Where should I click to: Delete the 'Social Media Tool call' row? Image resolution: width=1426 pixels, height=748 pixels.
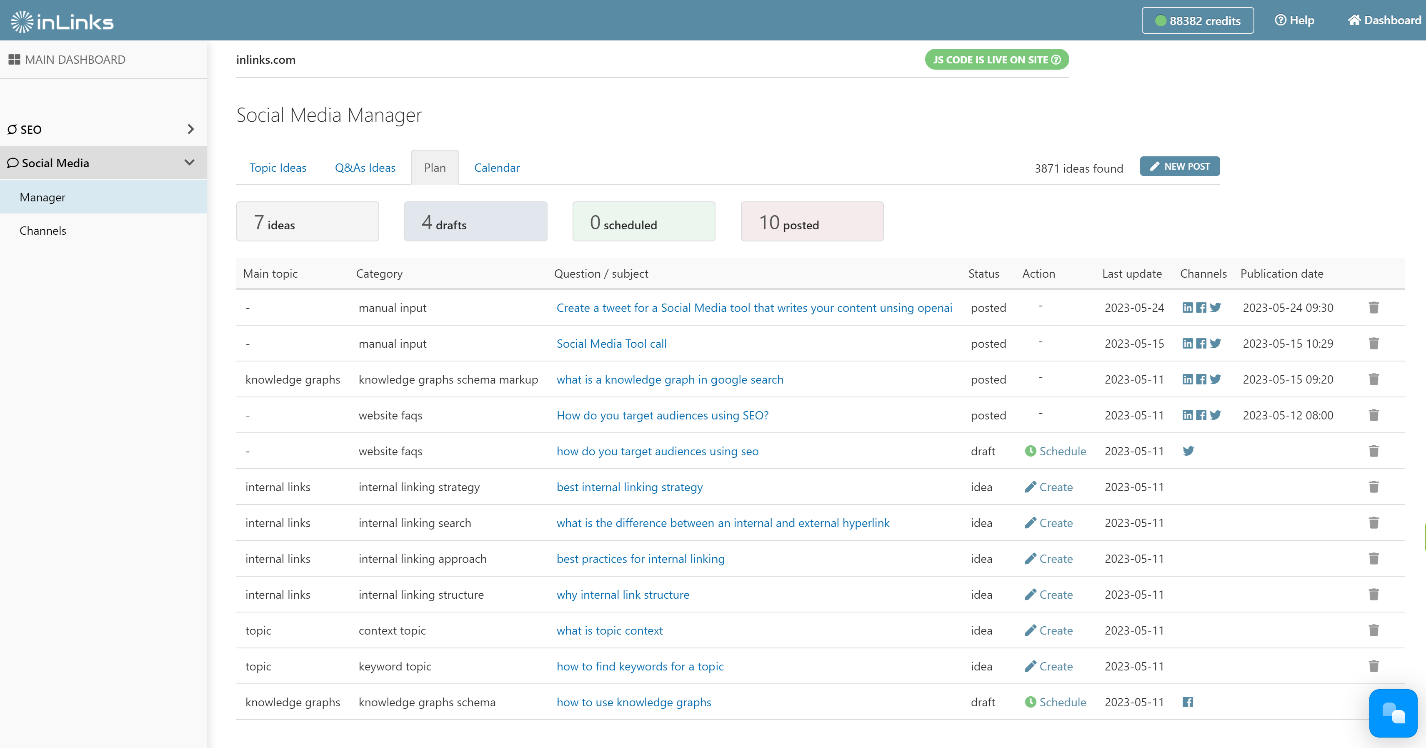coord(1373,344)
